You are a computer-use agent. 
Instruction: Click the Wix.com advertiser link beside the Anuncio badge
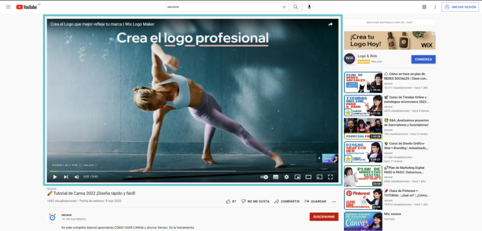point(377,62)
